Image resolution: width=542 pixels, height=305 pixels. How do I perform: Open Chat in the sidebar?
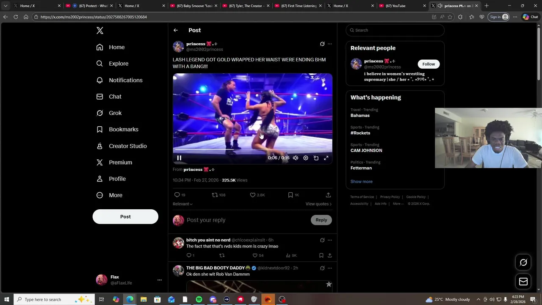coord(109,97)
